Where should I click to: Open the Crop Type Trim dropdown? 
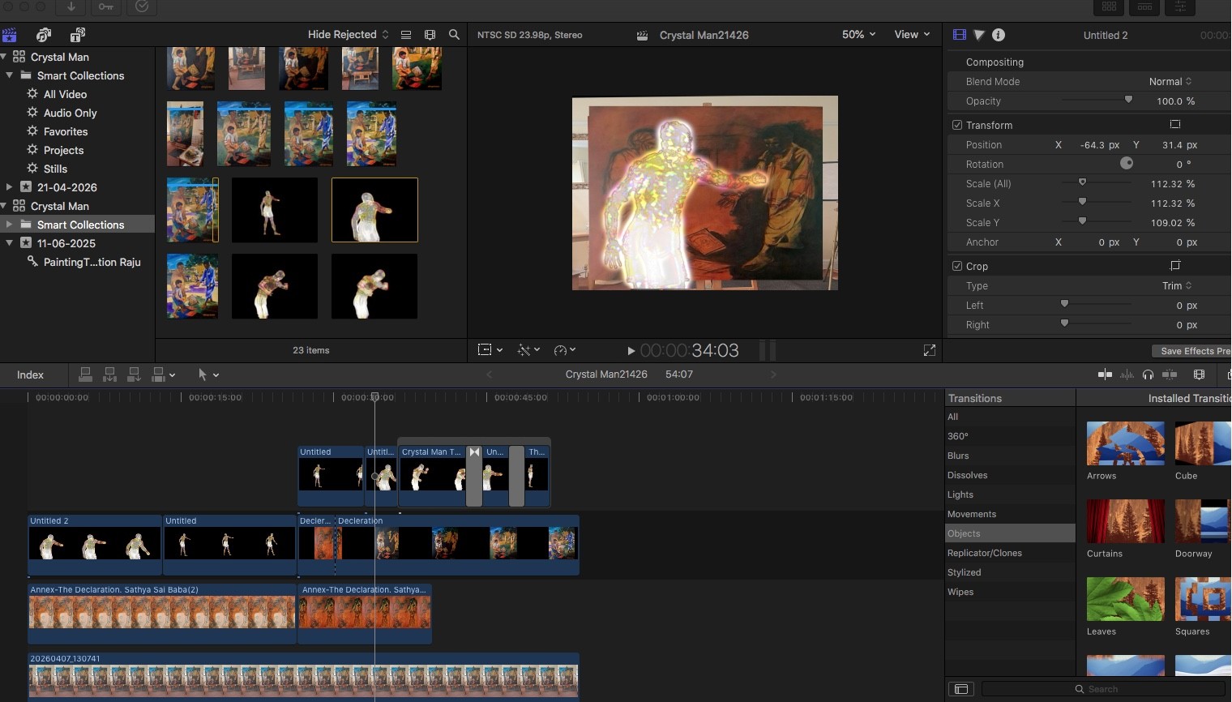pos(1177,285)
